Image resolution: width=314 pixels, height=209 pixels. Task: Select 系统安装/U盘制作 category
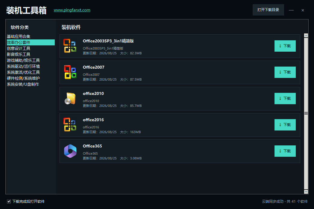(x=31, y=84)
